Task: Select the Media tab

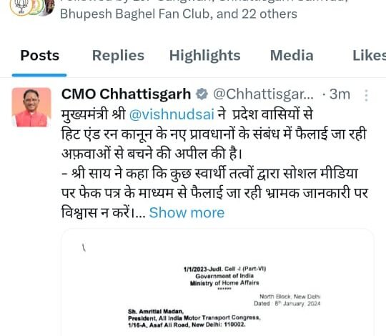Action: [x=292, y=55]
